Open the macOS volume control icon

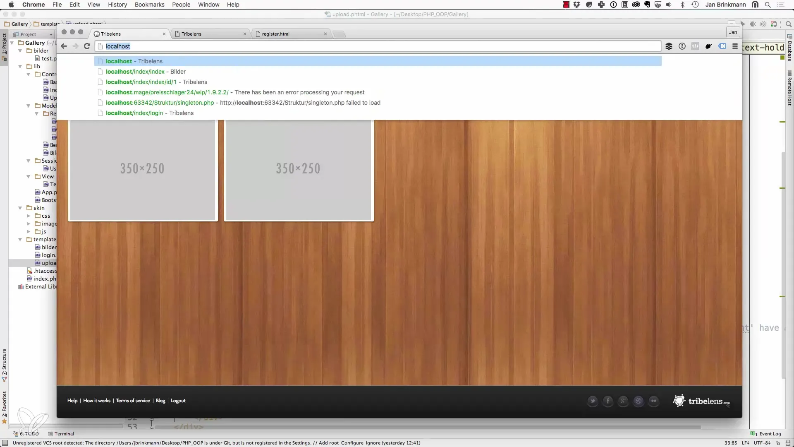(669, 5)
